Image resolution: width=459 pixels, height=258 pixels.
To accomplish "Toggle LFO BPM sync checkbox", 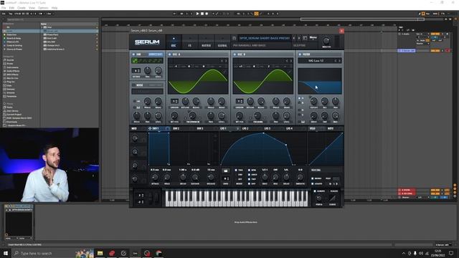I will (249, 171).
